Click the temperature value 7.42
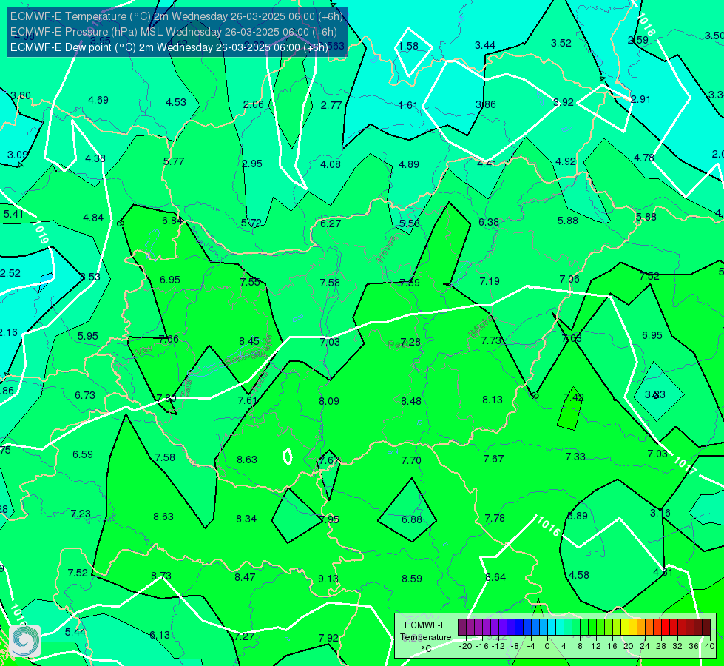724x666 pixels. (x=574, y=397)
